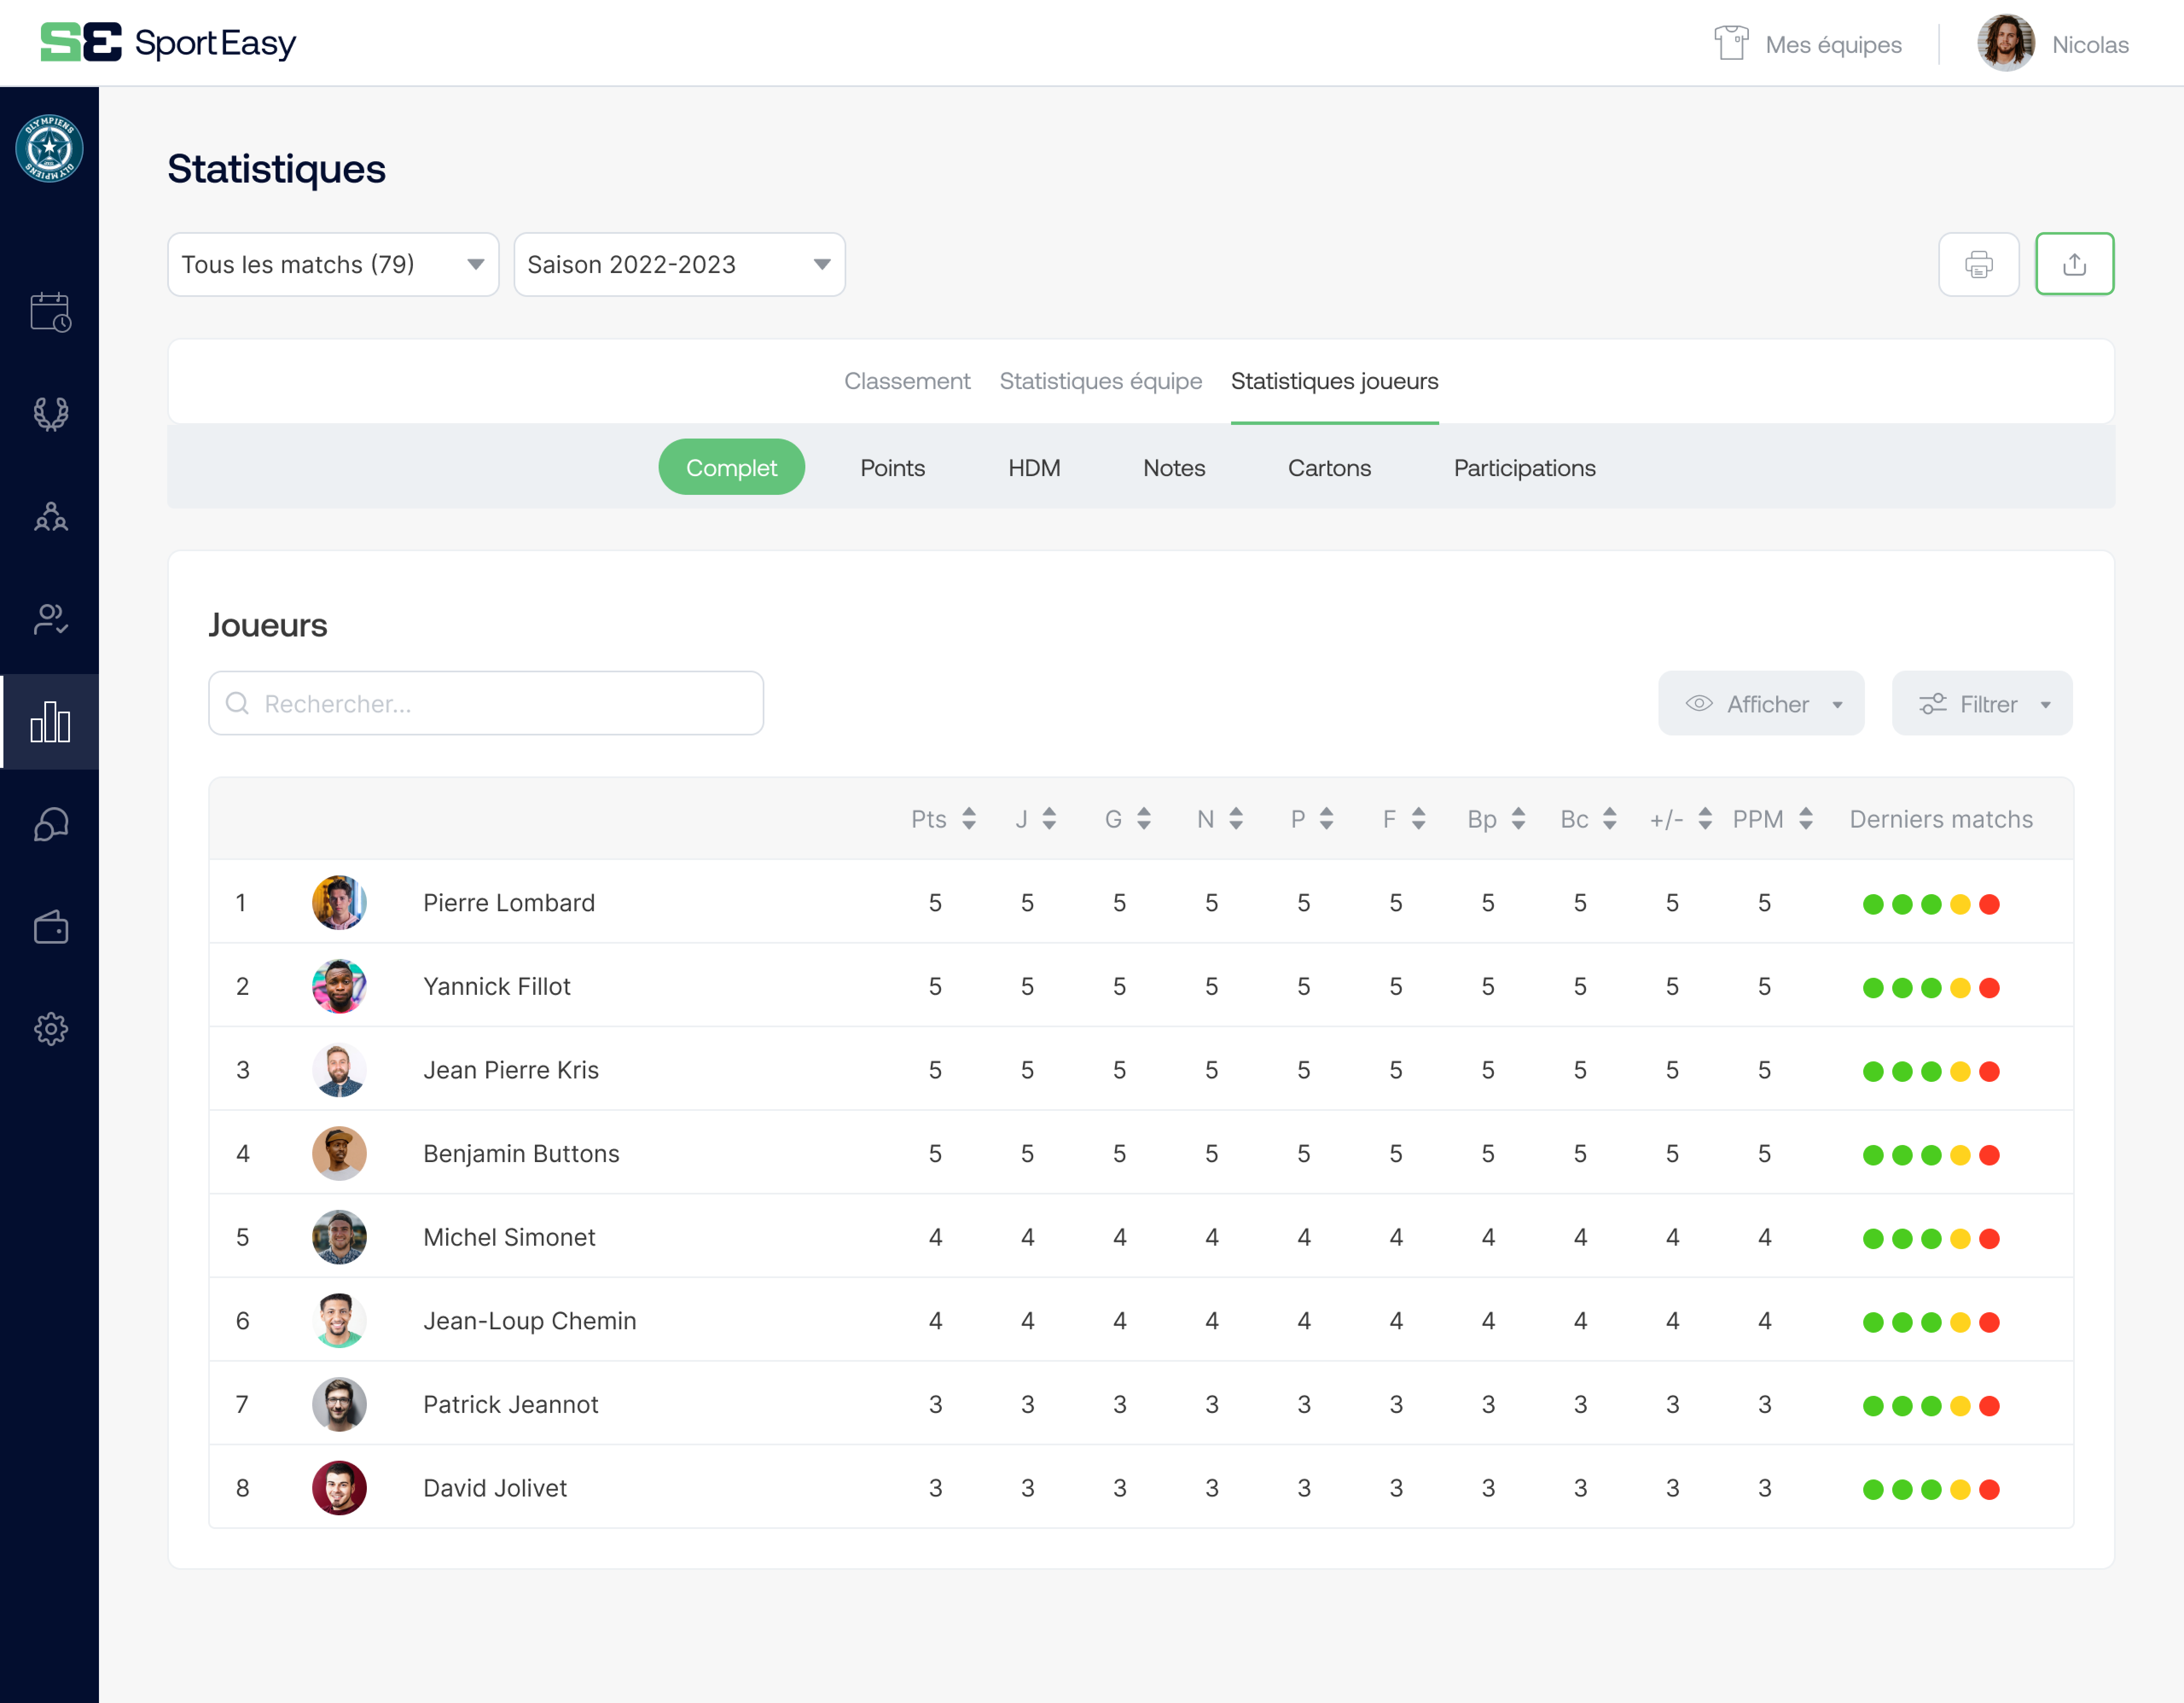Click the Rechercher search field
Image resolution: width=2184 pixels, height=1703 pixels.
tap(486, 704)
